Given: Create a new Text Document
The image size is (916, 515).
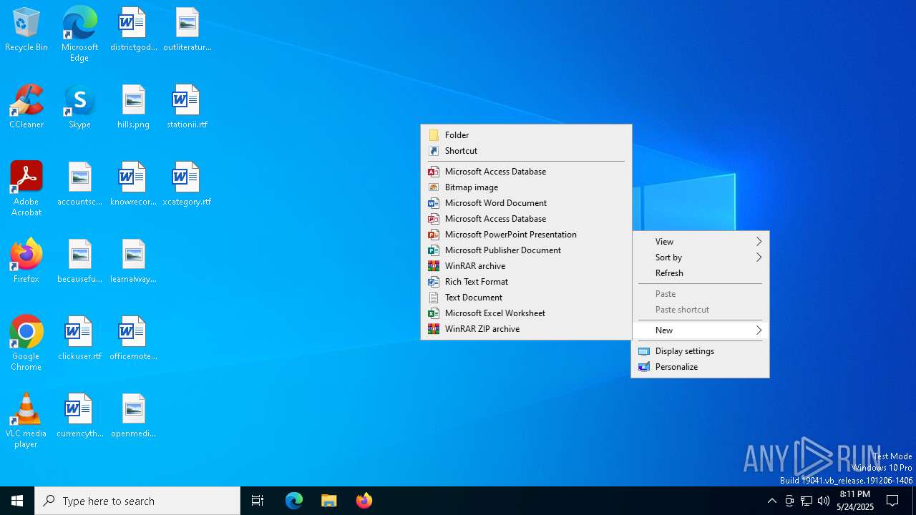Looking at the screenshot, I should pos(526,298).
